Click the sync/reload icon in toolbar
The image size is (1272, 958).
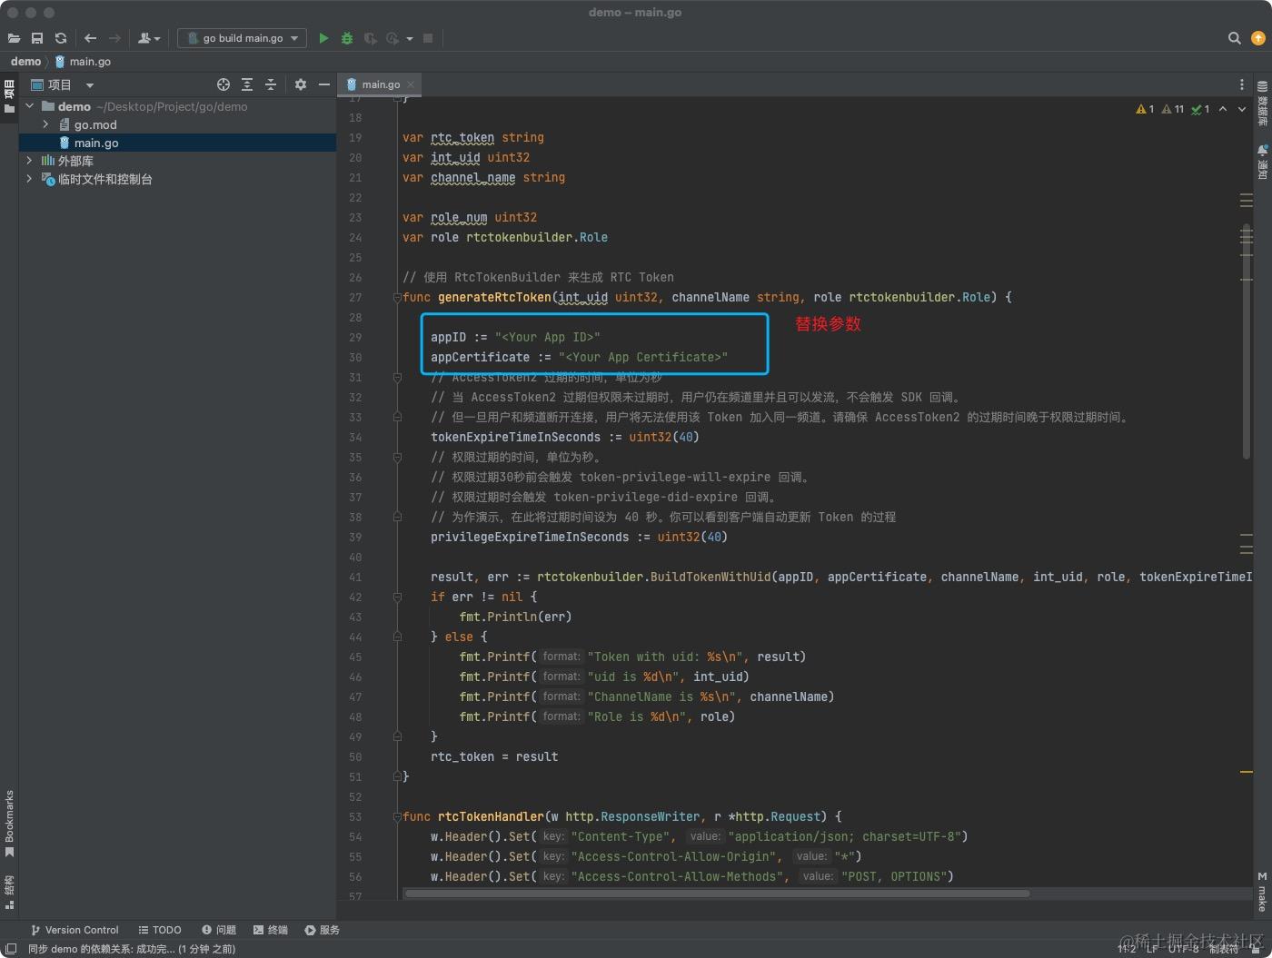pyautogui.click(x=61, y=38)
